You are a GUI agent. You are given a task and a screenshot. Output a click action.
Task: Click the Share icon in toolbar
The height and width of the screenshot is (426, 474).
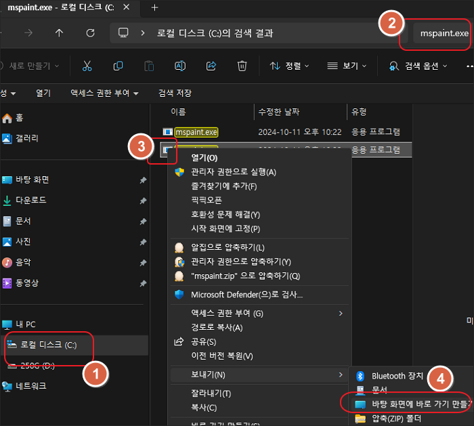coord(211,66)
